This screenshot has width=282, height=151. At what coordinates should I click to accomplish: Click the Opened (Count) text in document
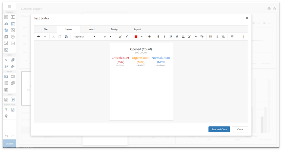(141, 49)
